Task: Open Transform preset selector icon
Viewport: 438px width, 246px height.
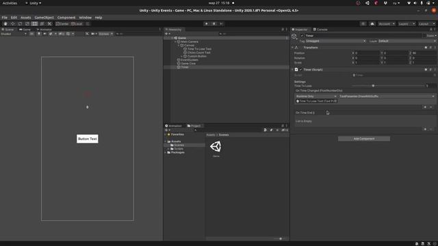Action: 430,47
